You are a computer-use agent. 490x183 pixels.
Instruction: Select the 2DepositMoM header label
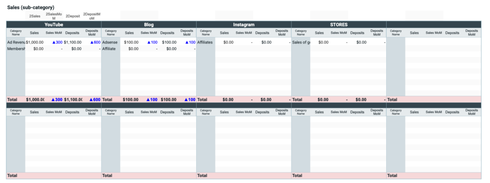click(x=92, y=16)
